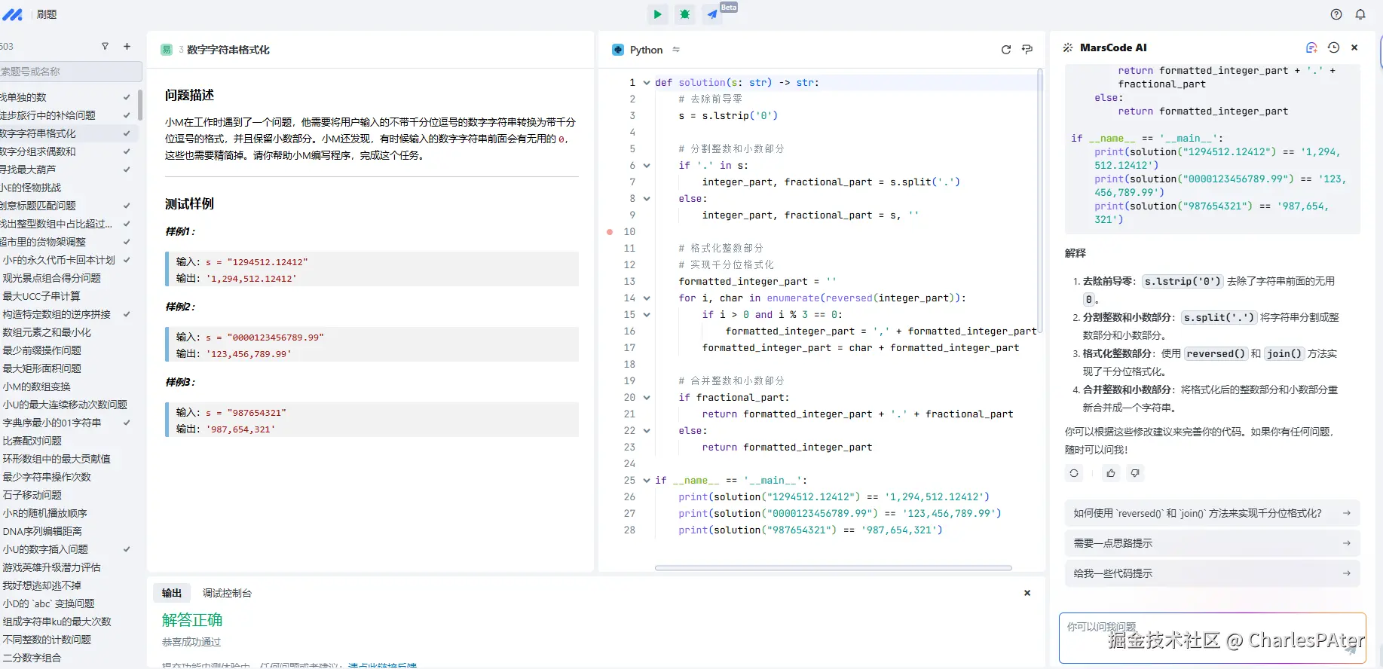Open help via the question mark icon
Image resolution: width=1383 pixels, height=669 pixels.
(x=1336, y=14)
